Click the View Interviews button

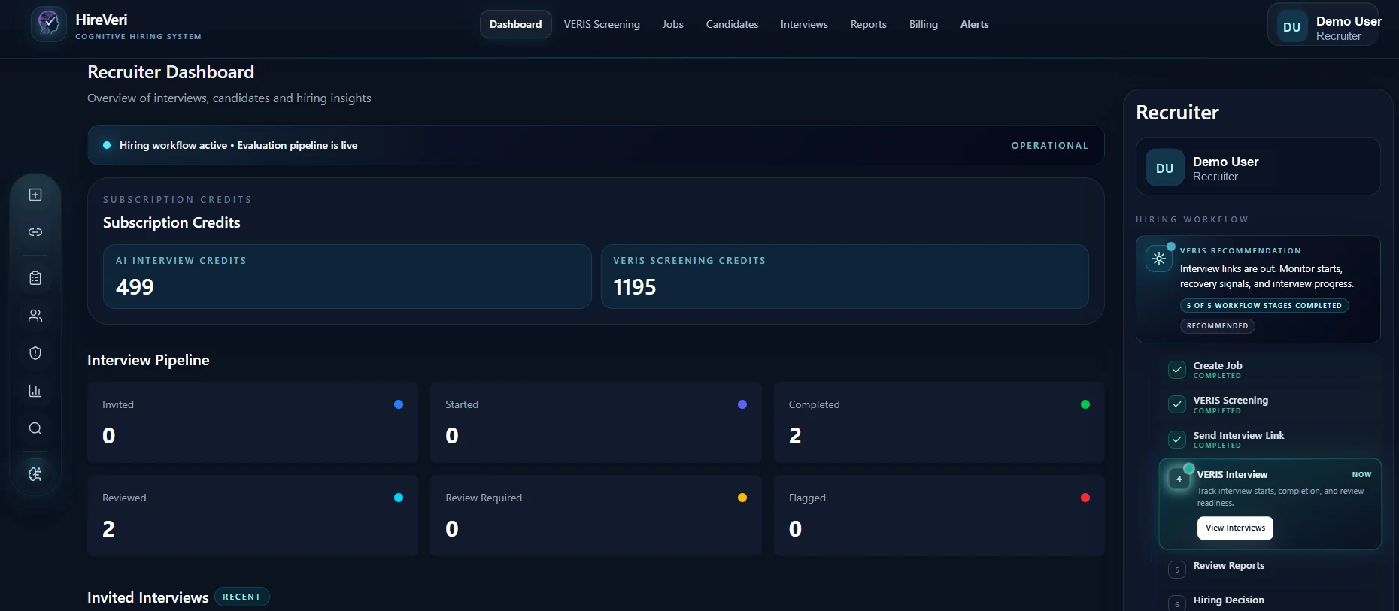[x=1235, y=528]
